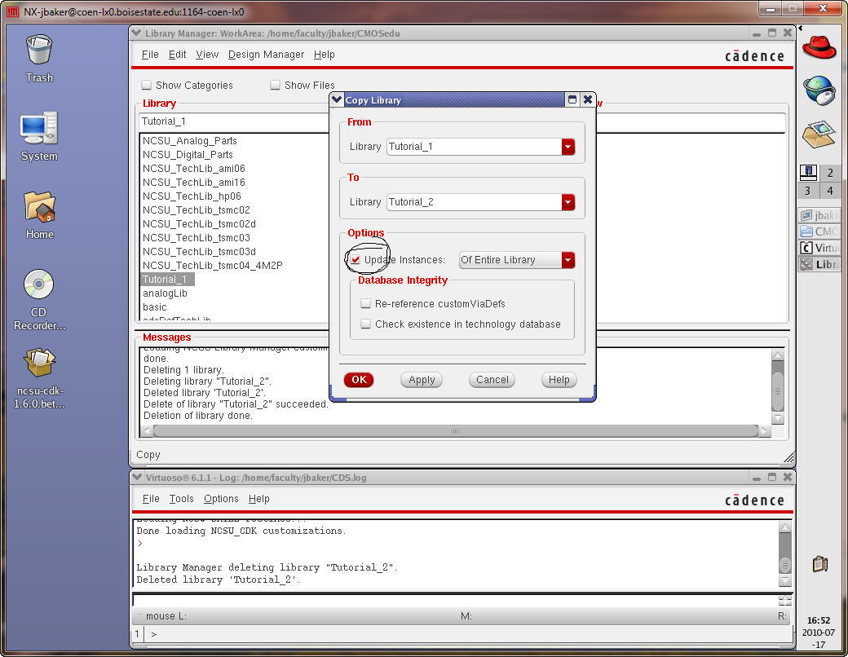Switch to Library Manager taskbar entry

tap(819, 264)
